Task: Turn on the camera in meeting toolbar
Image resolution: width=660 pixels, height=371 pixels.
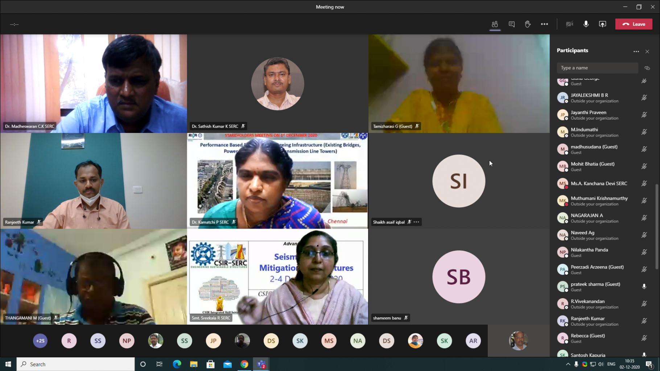Action: click(569, 24)
